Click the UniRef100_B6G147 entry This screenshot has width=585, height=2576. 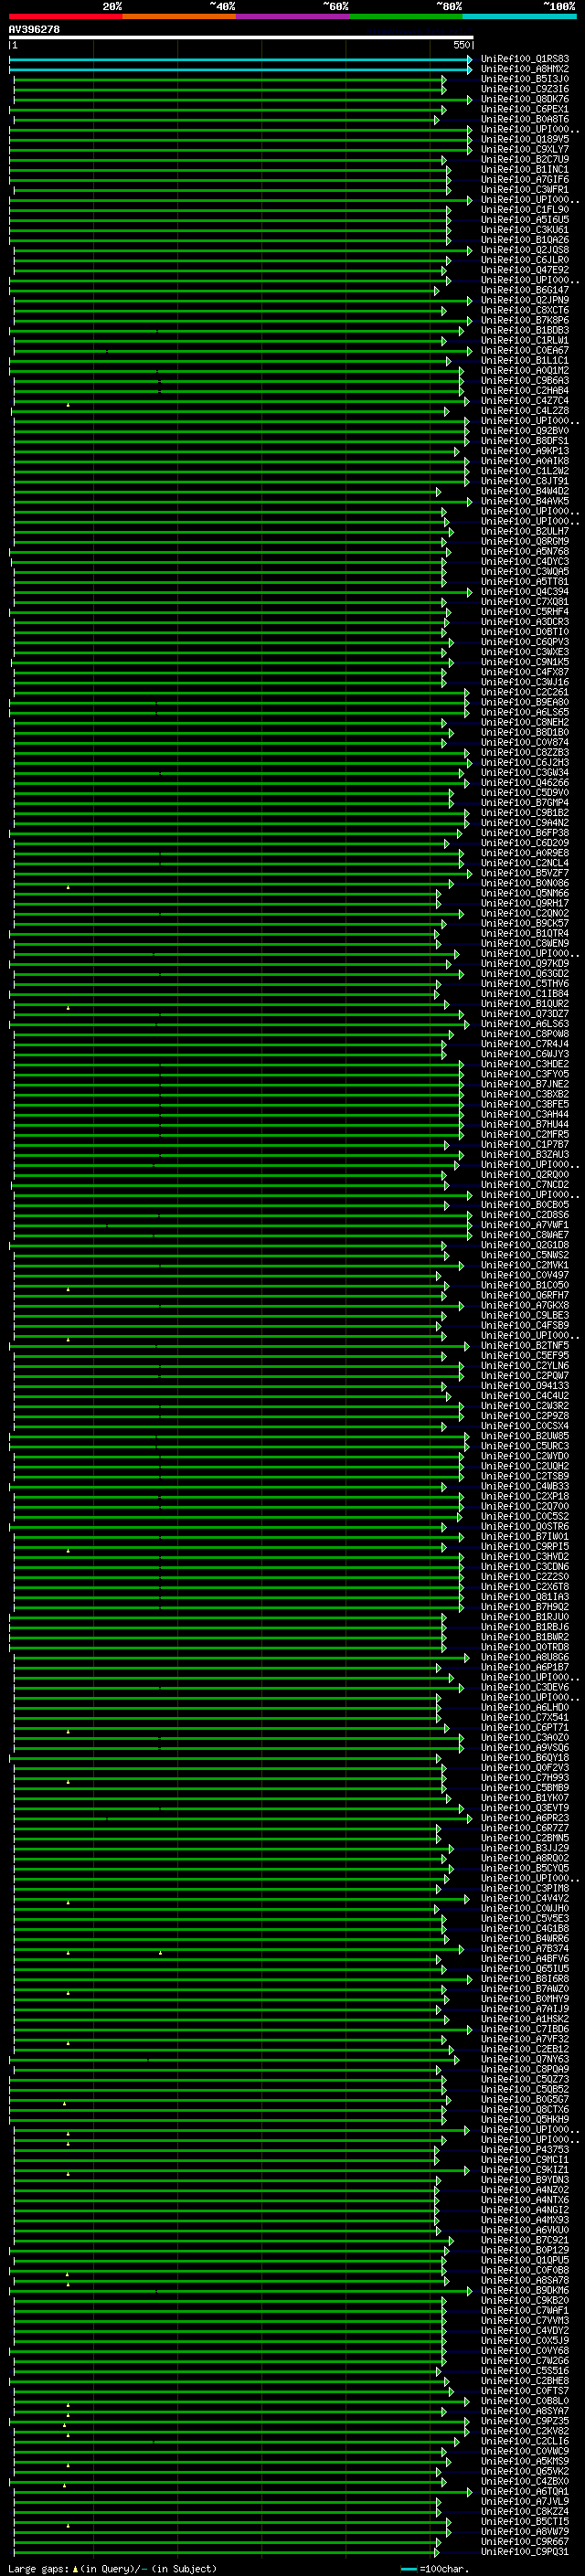point(525,290)
